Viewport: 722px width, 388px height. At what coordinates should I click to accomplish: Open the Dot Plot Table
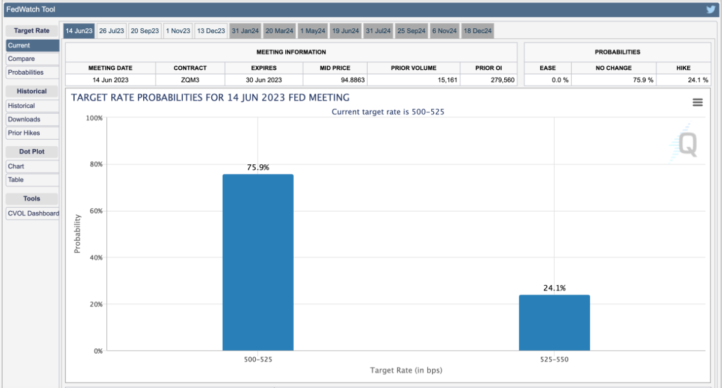click(x=32, y=180)
